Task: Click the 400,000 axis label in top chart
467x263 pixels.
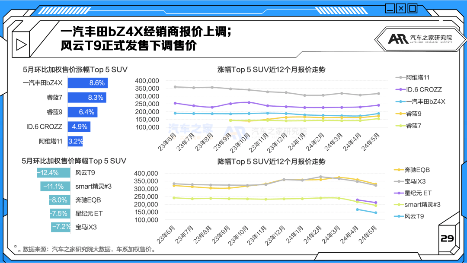Action: coord(147,81)
